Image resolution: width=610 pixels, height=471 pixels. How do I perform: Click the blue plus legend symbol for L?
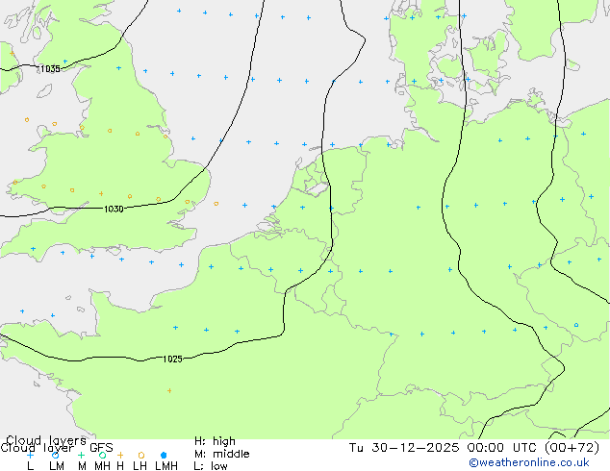[x=31, y=455]
